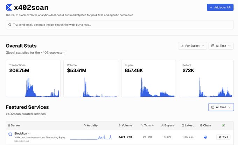The width and height of the screenshot is (238, 145).
Task: Click the bar chart icon beside Per Bucket
Action: 182,46
